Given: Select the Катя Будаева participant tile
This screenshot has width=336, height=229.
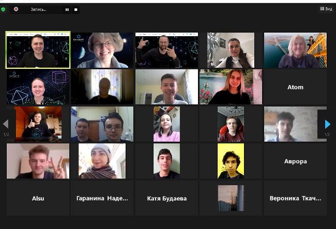Looking at the screenshot, I should click(167, 198).
